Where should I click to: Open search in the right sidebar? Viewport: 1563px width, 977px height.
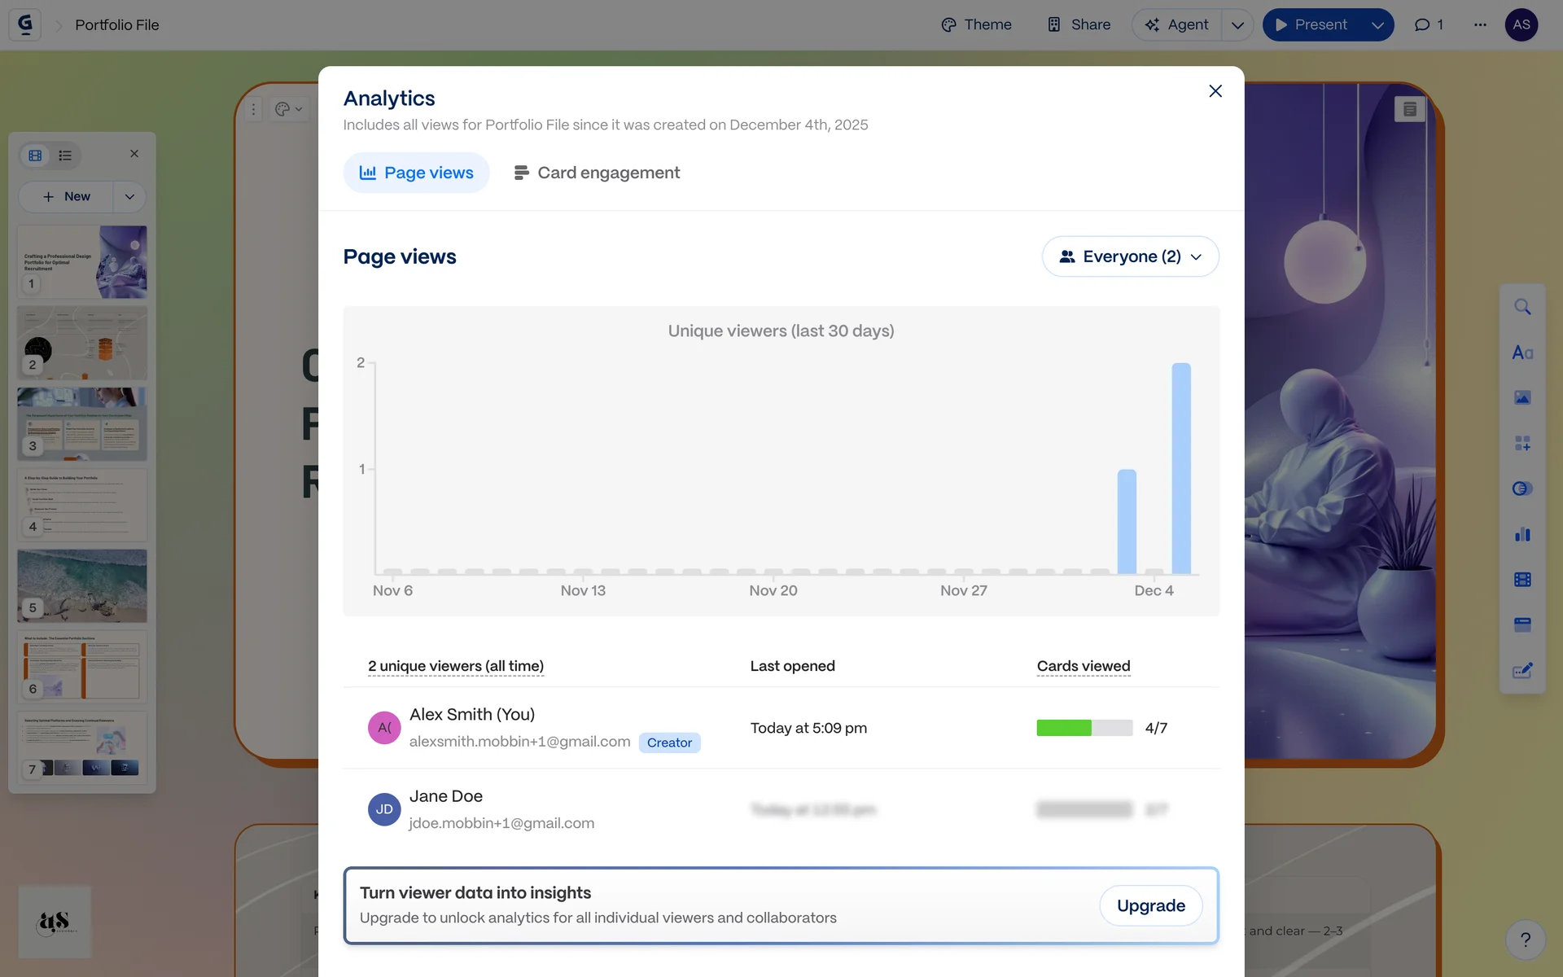(1522, 307)
